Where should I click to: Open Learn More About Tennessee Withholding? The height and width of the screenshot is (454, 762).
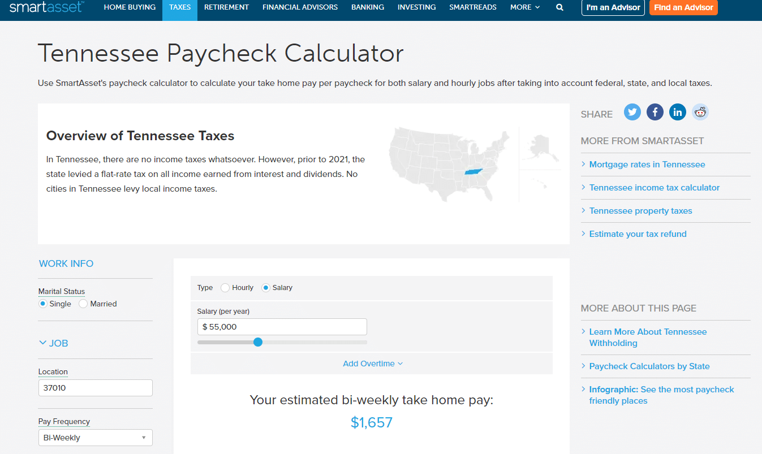point(648,338)
